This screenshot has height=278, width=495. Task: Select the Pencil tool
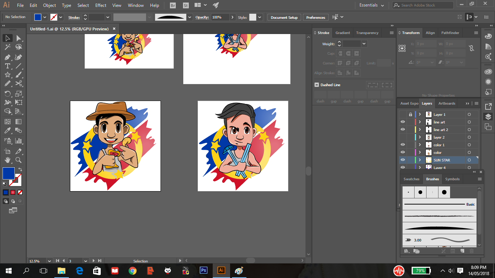click(7, 84)
